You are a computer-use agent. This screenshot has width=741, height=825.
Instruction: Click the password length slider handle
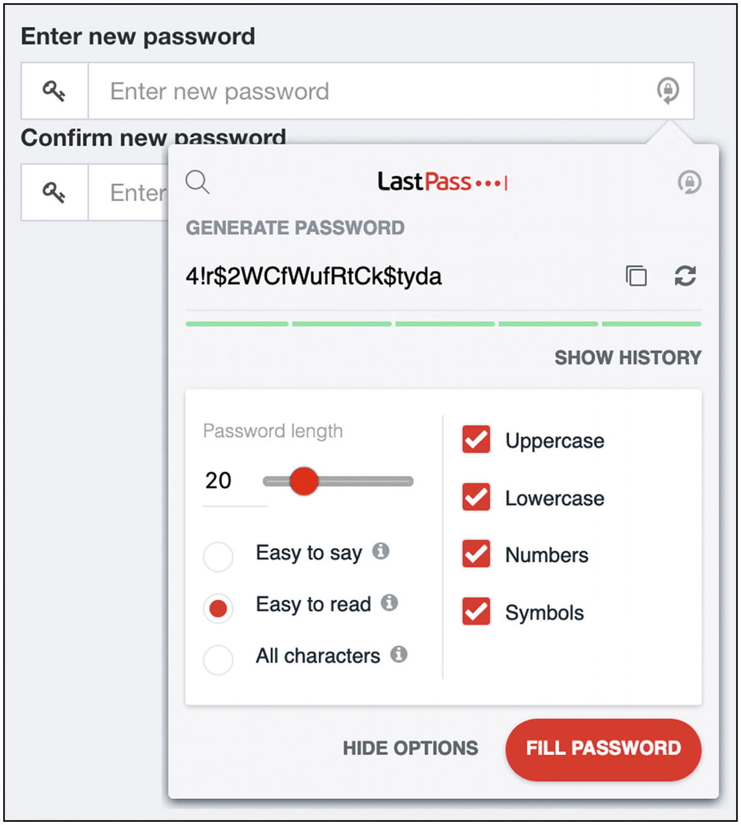coord(304,481)
